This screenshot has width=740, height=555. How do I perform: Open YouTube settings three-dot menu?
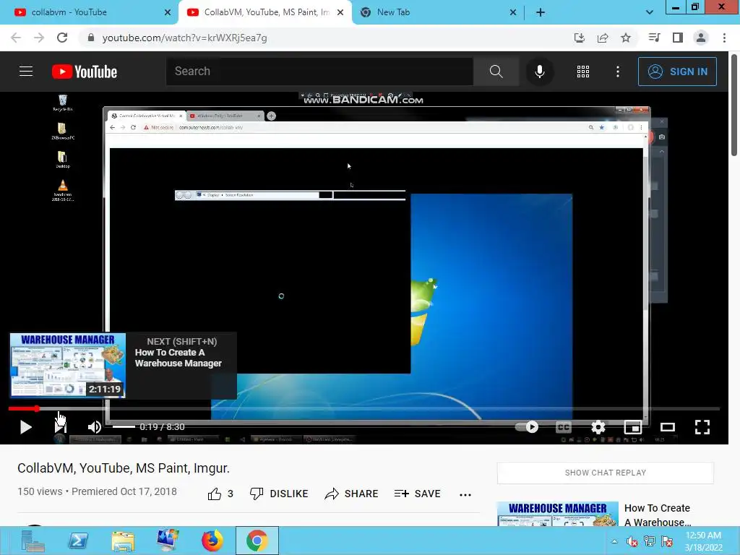tap(618, 72)
